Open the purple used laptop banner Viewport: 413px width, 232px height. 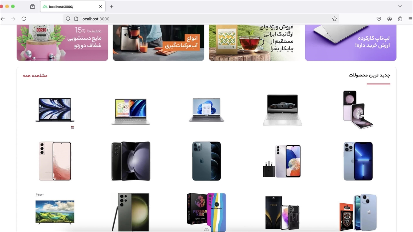pyautogui.click(x=350, y=43)
